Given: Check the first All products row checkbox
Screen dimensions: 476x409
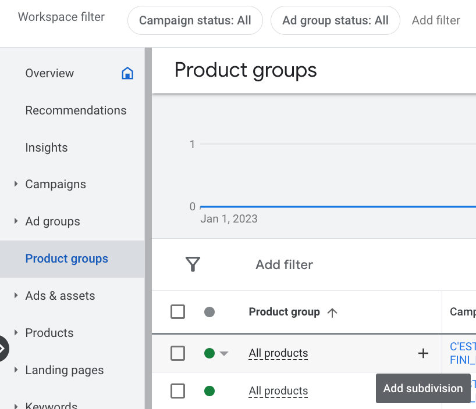Looking at the screenshot, I should [x=178, y=353].
